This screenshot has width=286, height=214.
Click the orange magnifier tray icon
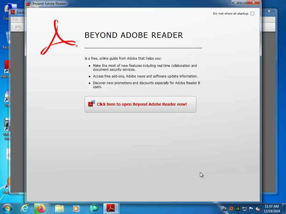pos(231,209)
